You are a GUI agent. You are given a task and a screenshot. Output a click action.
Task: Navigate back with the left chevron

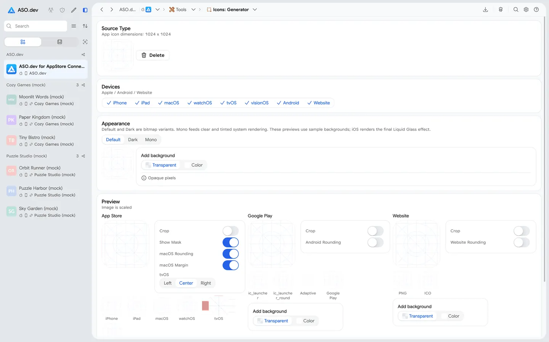pos(102,10)
